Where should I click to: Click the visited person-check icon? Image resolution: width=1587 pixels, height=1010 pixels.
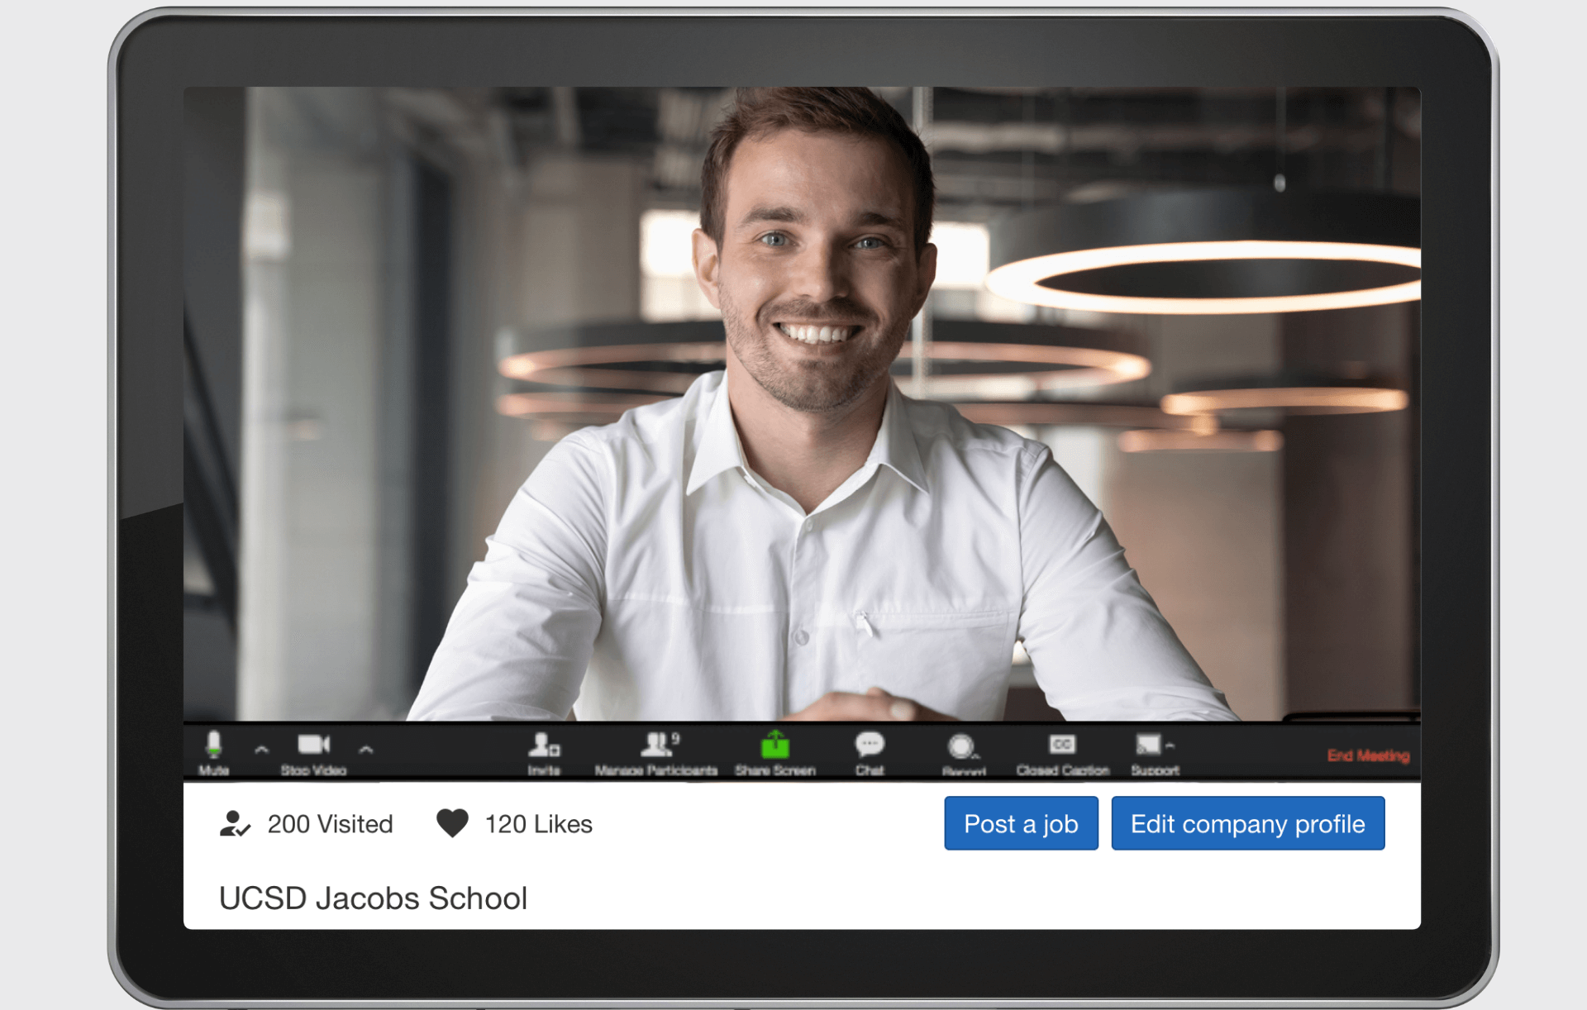pyautogui.click(x=234, y=823)
